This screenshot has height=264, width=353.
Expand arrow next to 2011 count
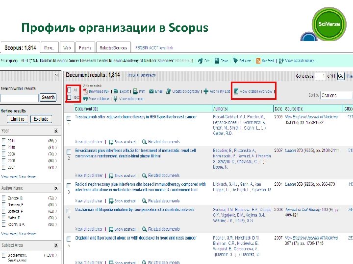56,141
